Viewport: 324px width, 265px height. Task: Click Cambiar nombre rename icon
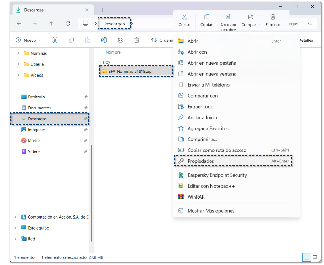[229, 17]
